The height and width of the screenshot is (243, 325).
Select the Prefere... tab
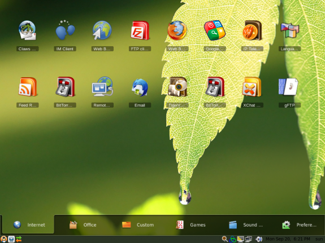[299, 225]
